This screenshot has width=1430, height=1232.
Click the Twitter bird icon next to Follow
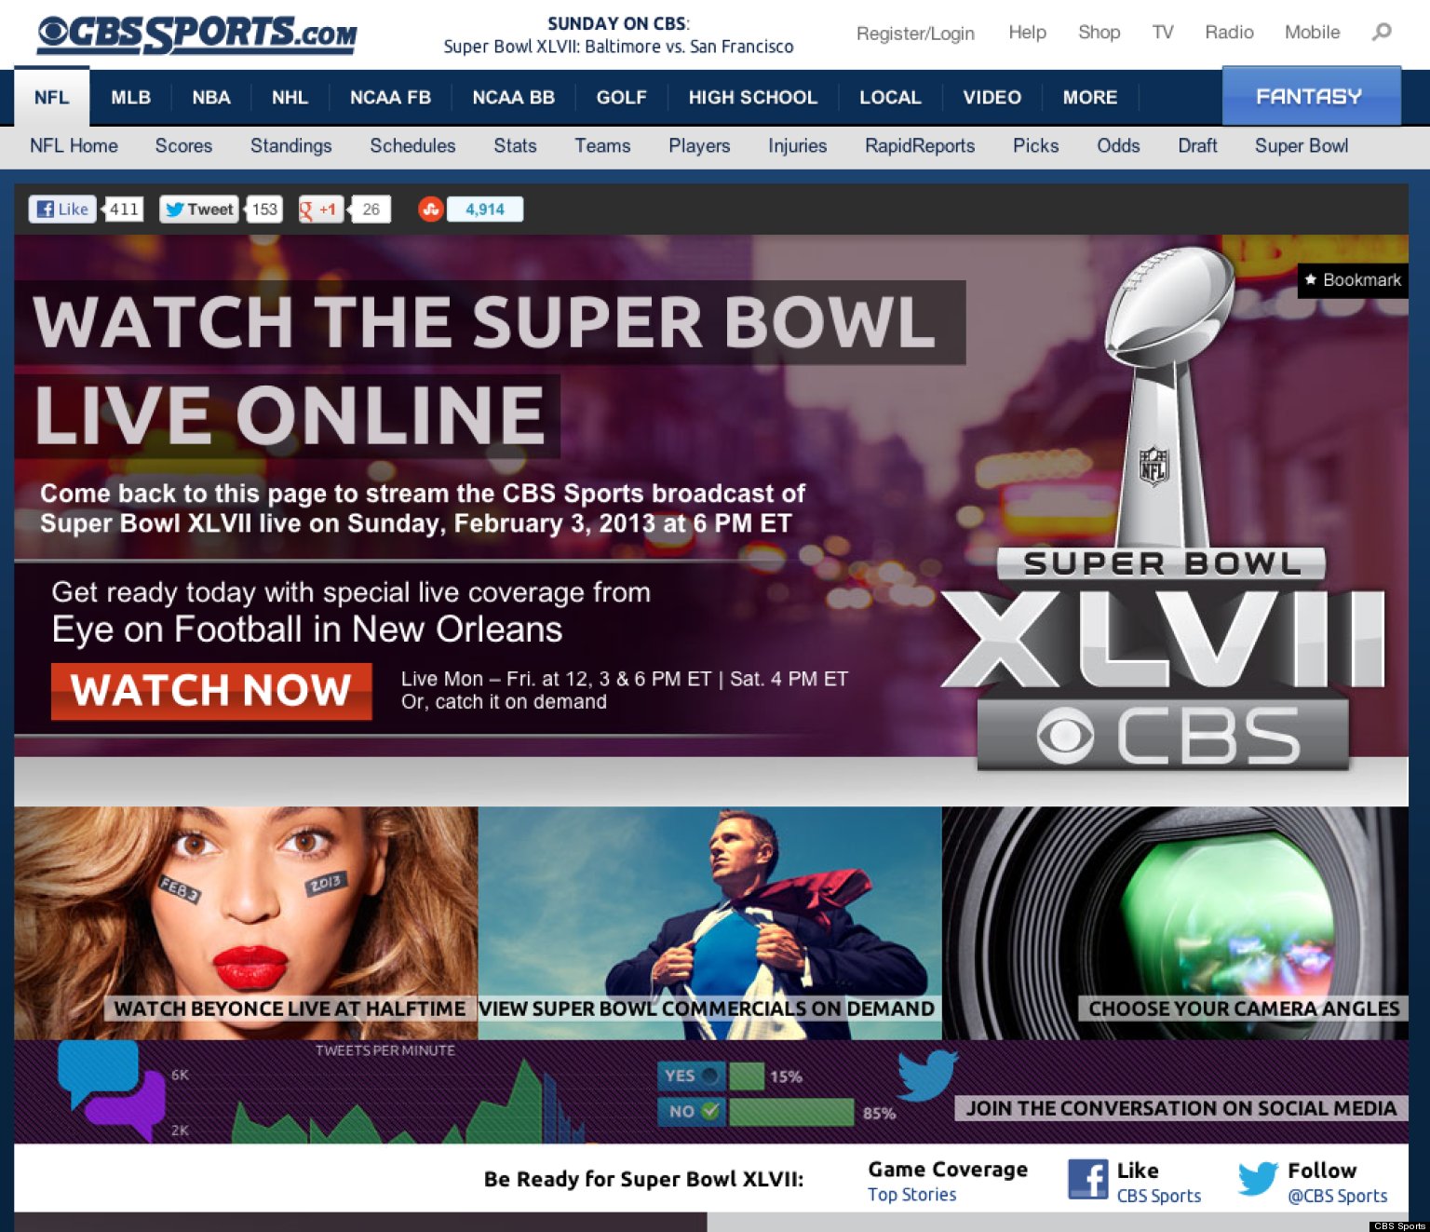point(1258,1179)
